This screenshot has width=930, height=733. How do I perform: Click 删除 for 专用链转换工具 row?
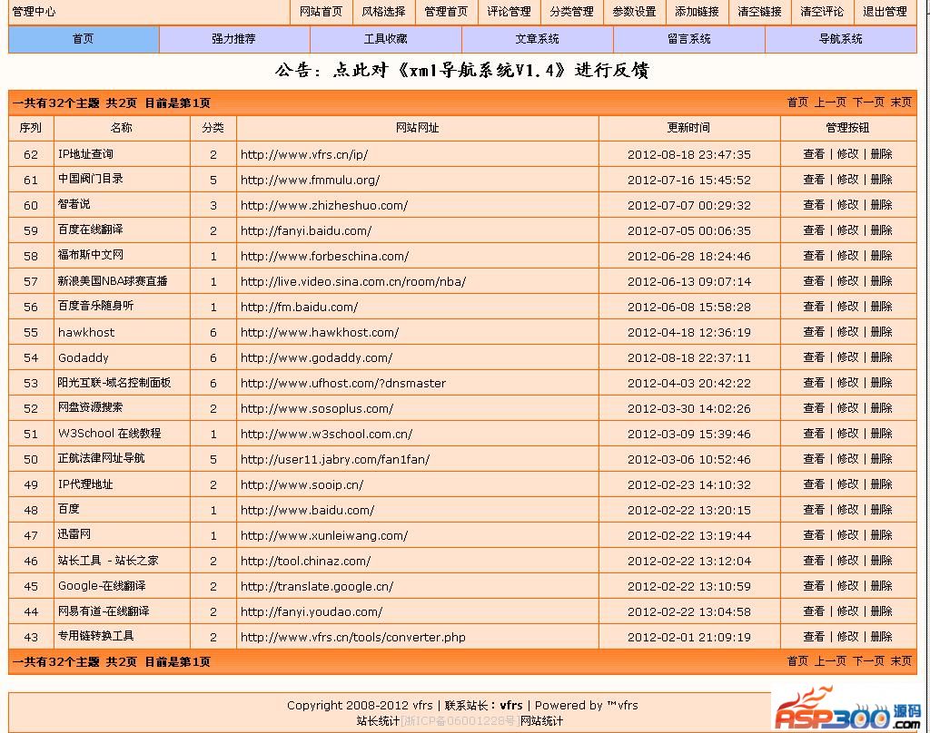point(881,637)
